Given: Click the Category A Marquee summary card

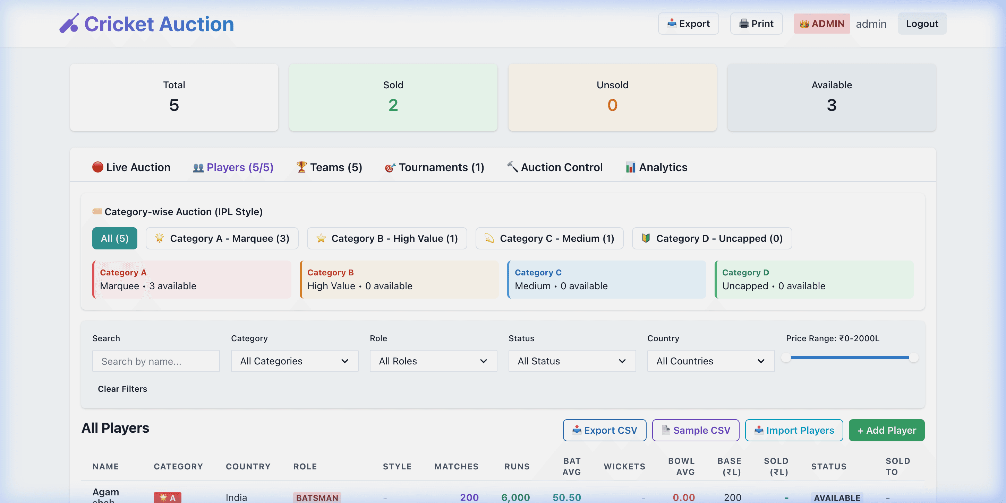Looking at the screenshot, I should click(x=192, y=279).
